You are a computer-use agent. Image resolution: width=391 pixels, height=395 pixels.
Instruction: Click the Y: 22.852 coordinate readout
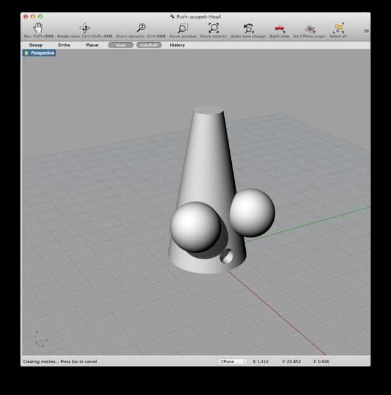pyautogui.click(x=291, y=361)
